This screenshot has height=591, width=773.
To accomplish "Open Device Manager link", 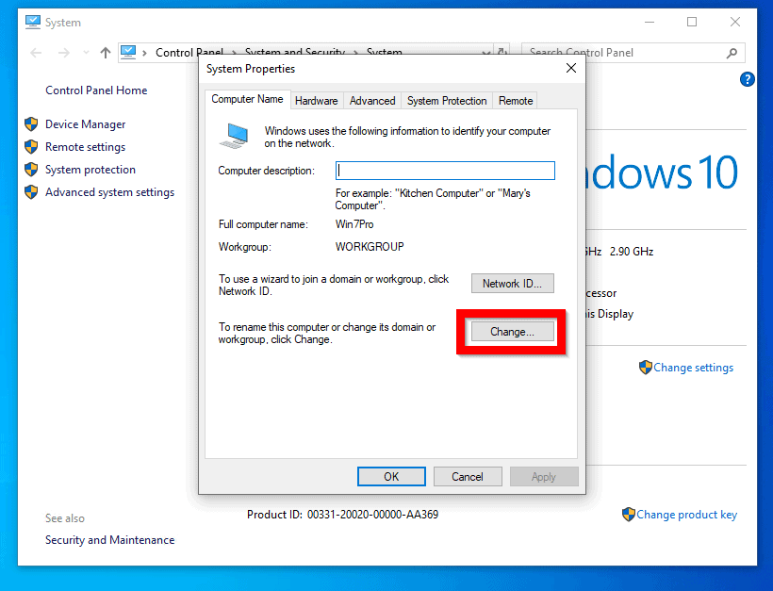I will pos(85,124).
